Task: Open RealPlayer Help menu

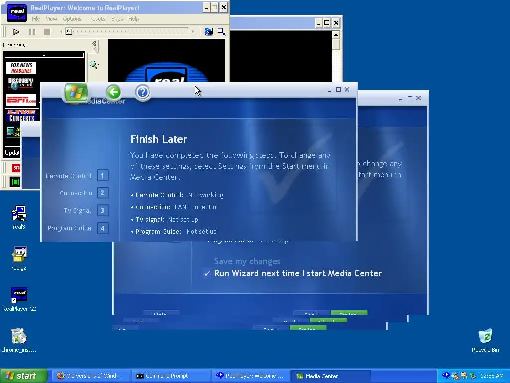Action: point(133,19)
